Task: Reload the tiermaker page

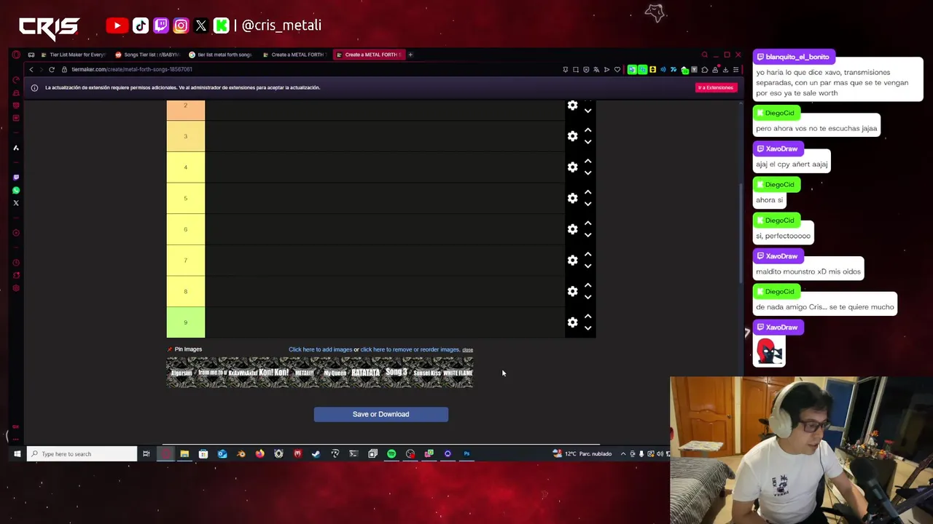Action: (52, 69)
